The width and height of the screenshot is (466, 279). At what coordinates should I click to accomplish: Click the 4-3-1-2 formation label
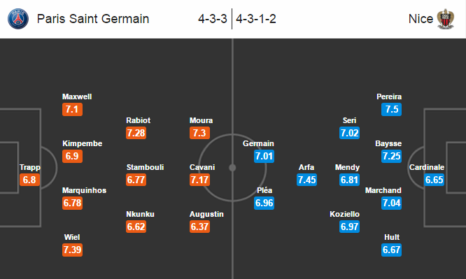point(256,19)
